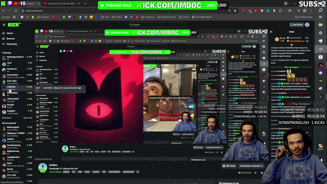Screen dimensions: 327x184
Task: Open RampageJackson channel in Following
Action: (x=17, y=58)
